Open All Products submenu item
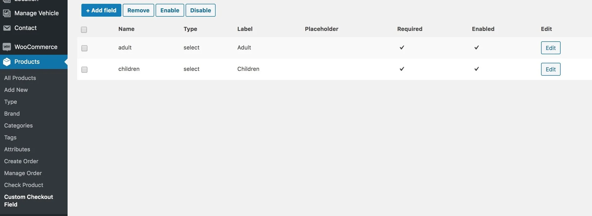The height and width of the screenshot is (216, 592). 20,78
